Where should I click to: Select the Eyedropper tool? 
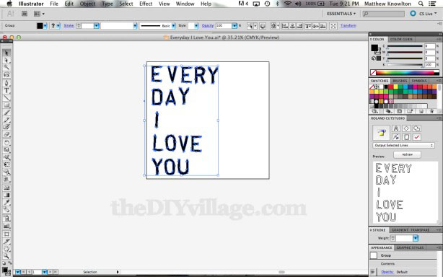click(6, 203)
